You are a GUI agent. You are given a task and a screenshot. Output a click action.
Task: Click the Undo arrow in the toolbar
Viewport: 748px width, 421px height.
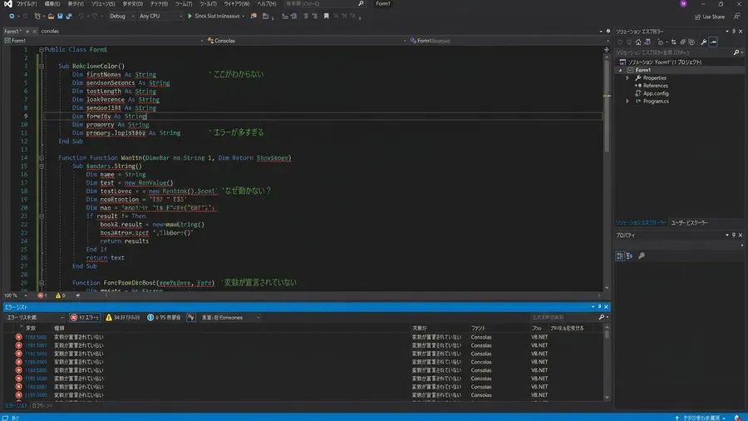[x=81, y=17]
